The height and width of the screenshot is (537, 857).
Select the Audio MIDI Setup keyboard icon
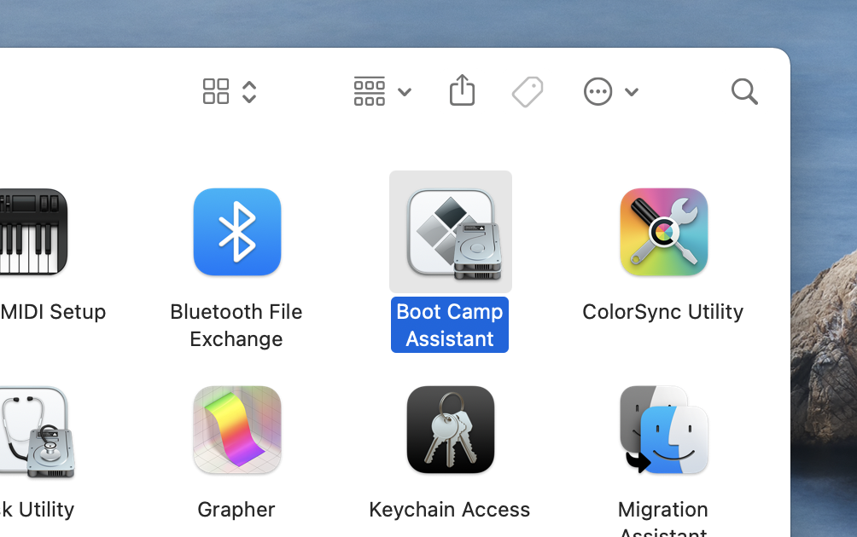32,232
